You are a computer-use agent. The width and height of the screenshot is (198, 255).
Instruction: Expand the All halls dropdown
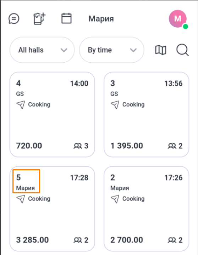point(42,50)
